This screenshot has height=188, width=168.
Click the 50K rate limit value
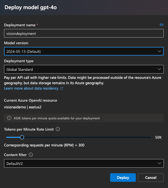pos(158,137)
